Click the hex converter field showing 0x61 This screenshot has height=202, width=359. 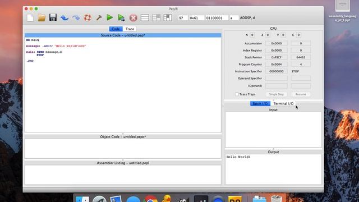click(x=196, y=18)
